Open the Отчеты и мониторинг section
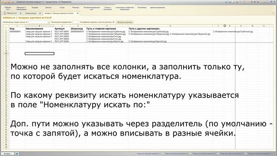This screenshot has width=277, height=156. [108, 8]
